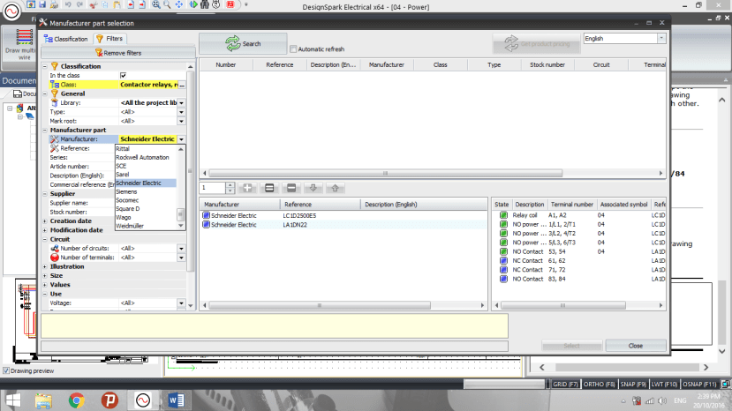Viewport: 732px width, 411px height.
Task: Click the Undo icon in quick access toolbar
Action: point(68,4)
